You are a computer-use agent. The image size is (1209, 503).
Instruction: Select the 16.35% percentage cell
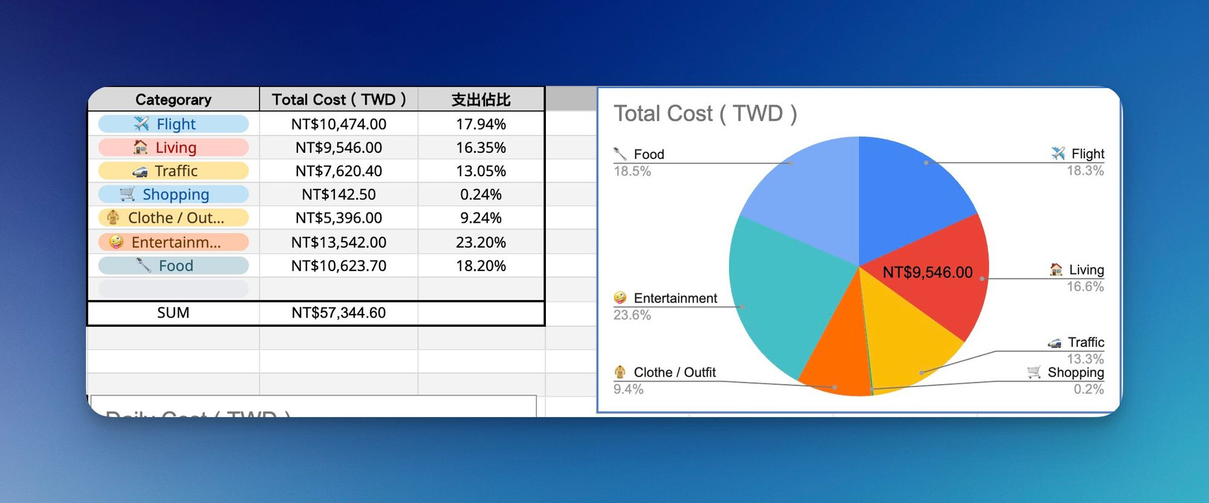pos(481,147)
